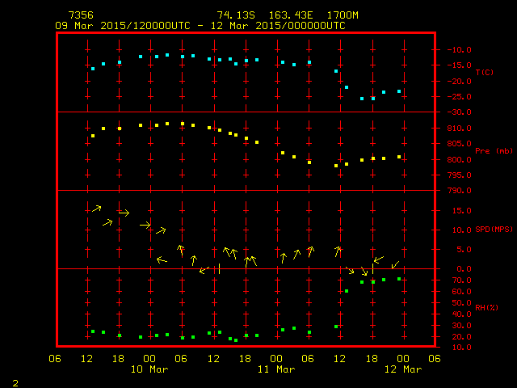
Task: Select the SPD(MPS) wind speed label
Action: [x=494, y=230]
